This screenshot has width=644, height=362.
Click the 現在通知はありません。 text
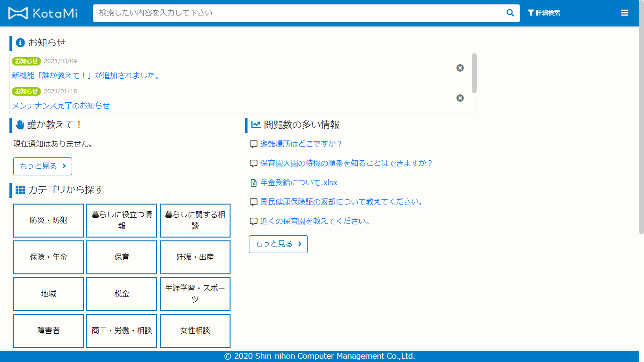pyautogui.click(x=53, y=144)
